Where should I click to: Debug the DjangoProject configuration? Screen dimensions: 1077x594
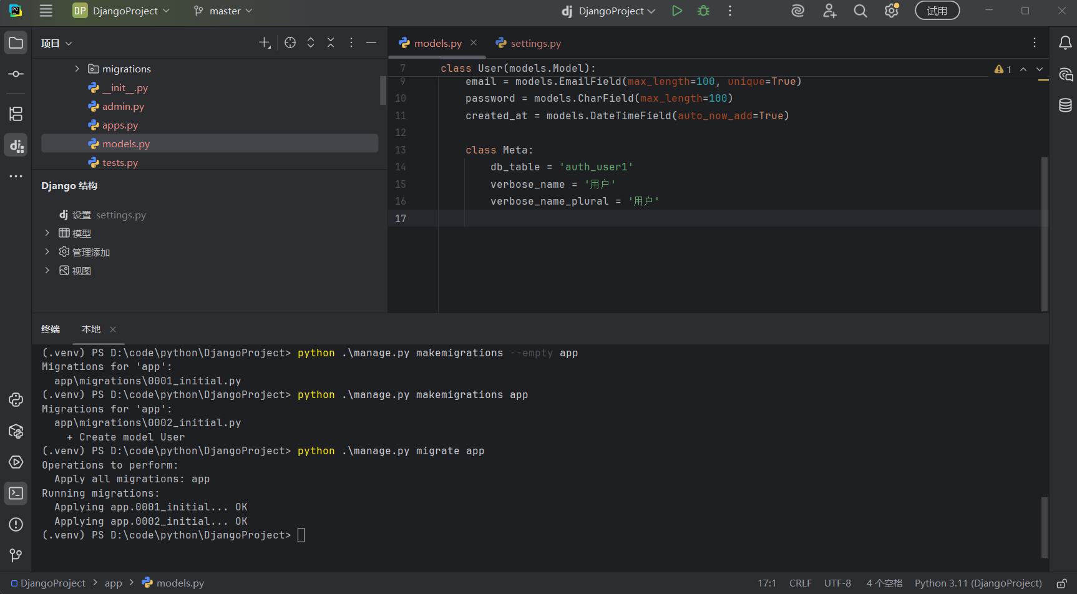pos(704,11)
